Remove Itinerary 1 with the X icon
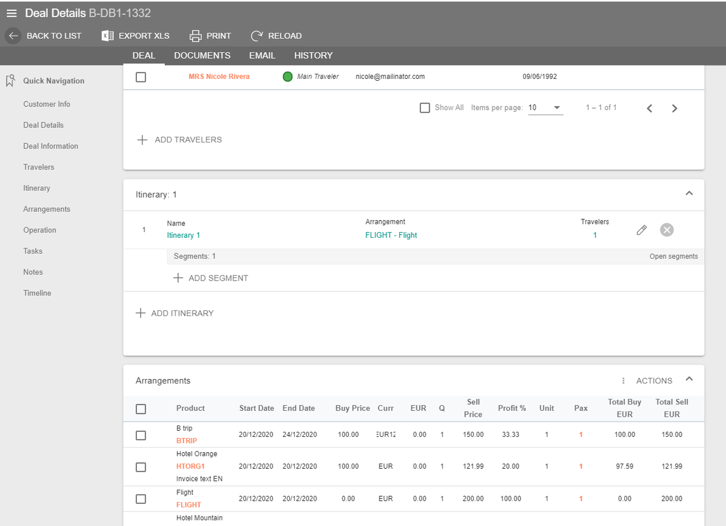Image resolution: width=726 pixels, height=526 pixels. tap(667, 230)
